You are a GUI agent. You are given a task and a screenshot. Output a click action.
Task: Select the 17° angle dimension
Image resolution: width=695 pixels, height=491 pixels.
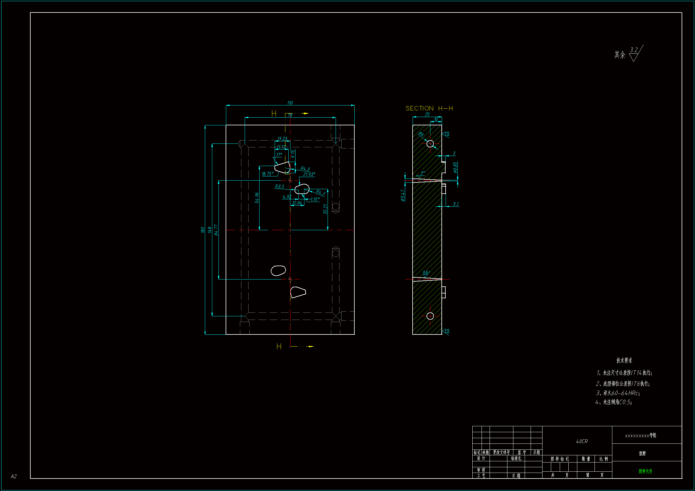pos(279,154)
